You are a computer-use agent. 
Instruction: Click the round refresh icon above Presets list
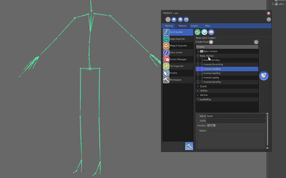tap(256, 42)
